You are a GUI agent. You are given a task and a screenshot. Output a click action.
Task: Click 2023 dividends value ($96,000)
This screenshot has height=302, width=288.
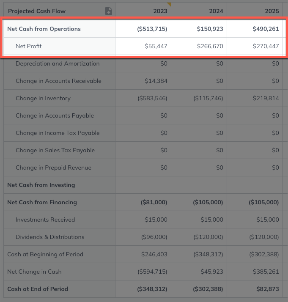154,237
